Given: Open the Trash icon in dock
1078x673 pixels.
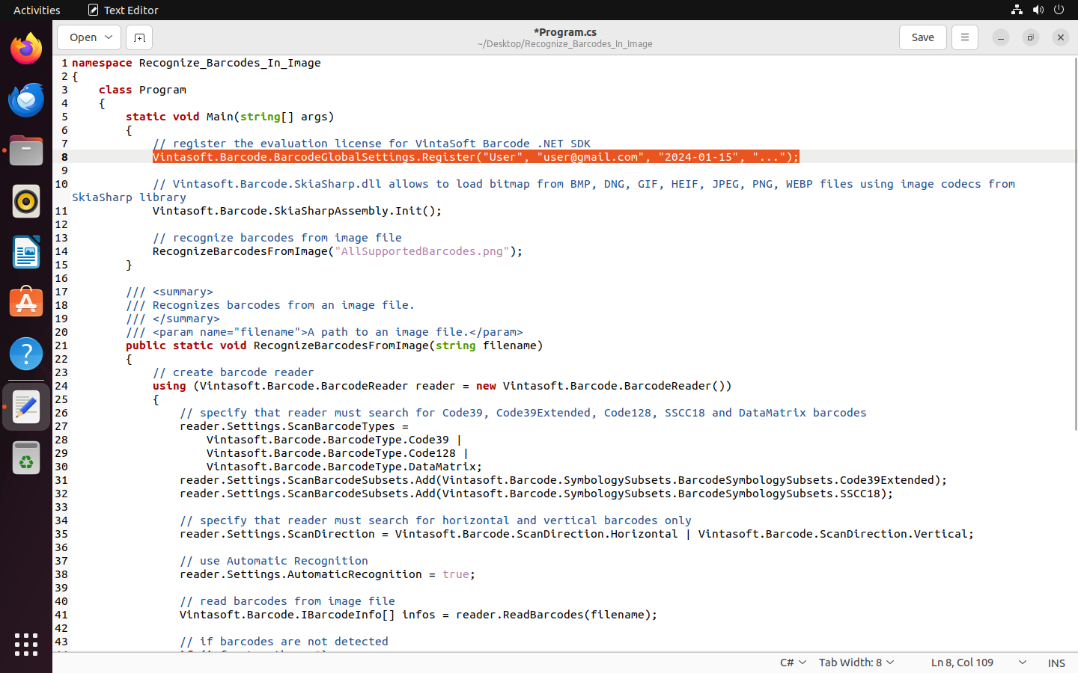Looking at the screenshot, I should (26, 458).
